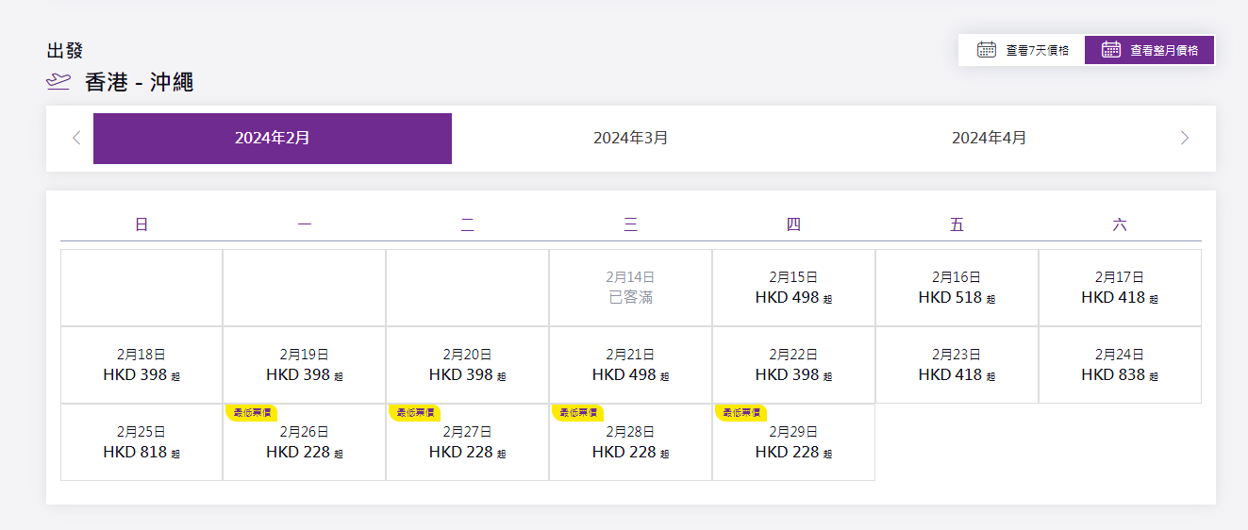Toggle view to 查看7天價格
1248x530 pixels.
[1022, 50]
